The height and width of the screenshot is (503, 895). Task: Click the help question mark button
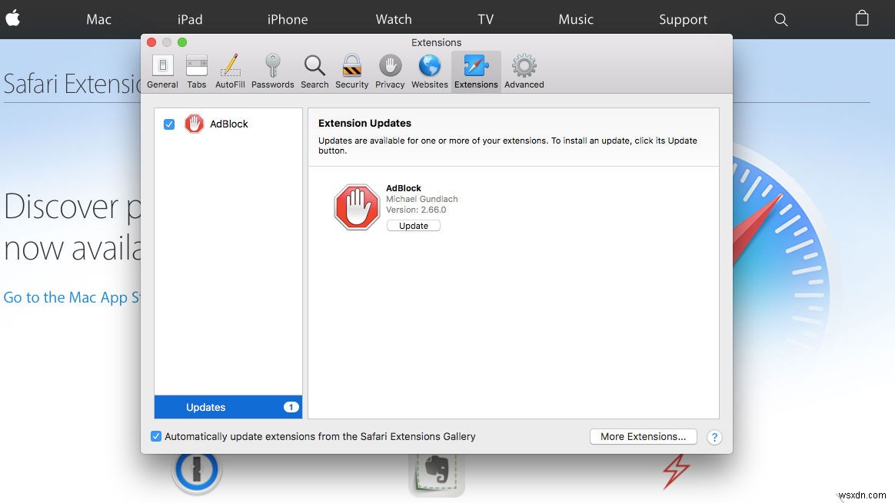pyautogui.click(x=714, y=438)
